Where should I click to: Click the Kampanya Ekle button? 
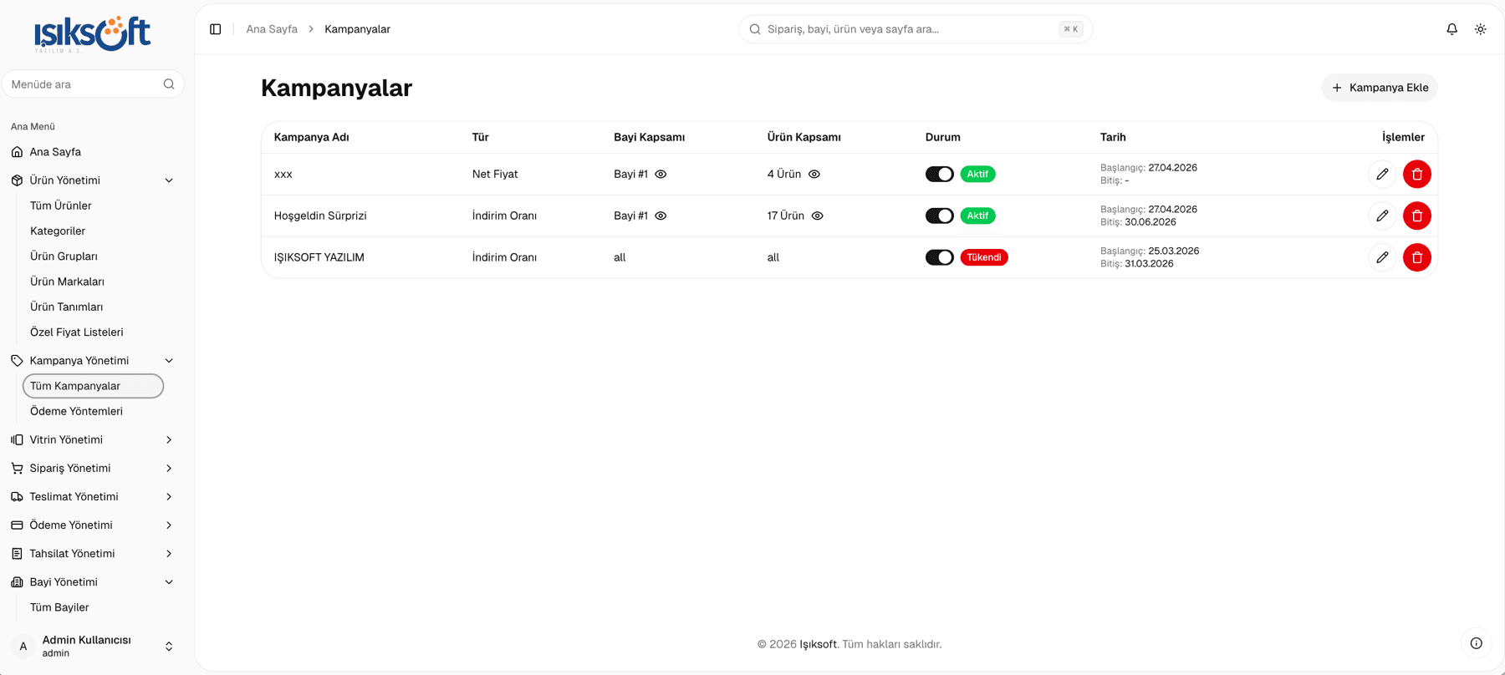click(1380, 88)
